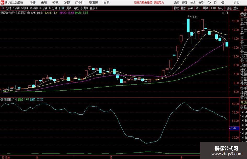Switch to 30分钟 period

pos(43,8)
